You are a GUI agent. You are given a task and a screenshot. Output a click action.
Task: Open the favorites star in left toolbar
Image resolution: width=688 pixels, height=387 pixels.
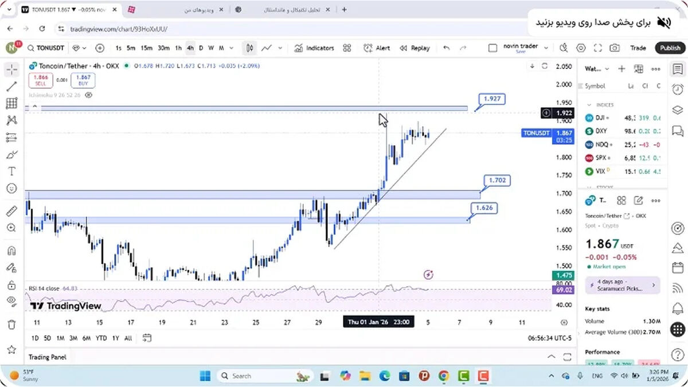coord(11,349)
